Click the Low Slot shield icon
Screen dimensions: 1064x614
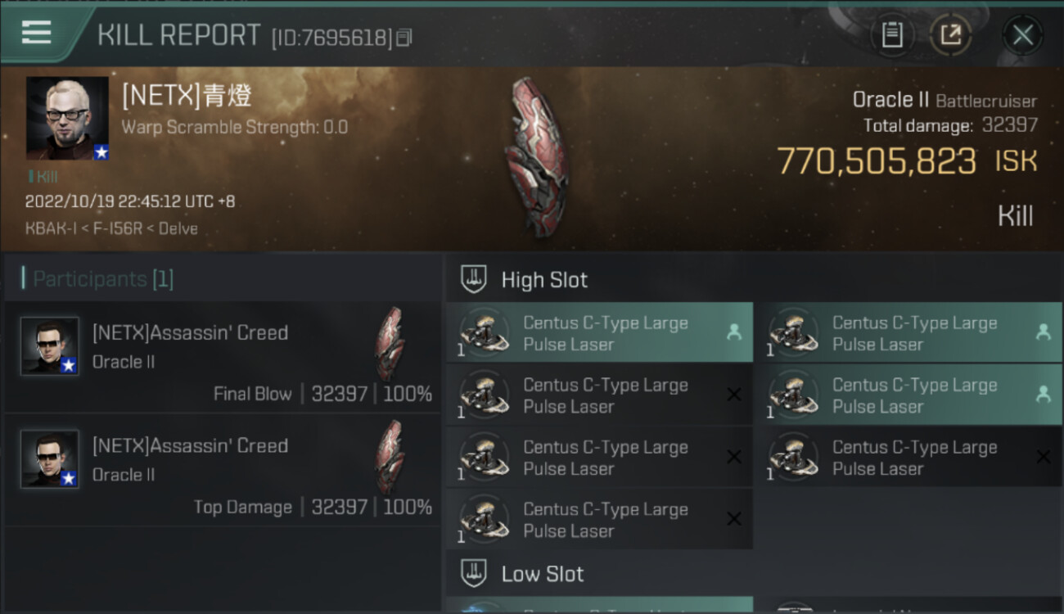[474, 574]
